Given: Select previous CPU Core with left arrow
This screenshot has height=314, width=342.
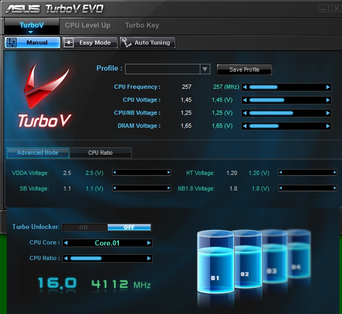Looking at the screenshot, I should click(x=66, y=243).
